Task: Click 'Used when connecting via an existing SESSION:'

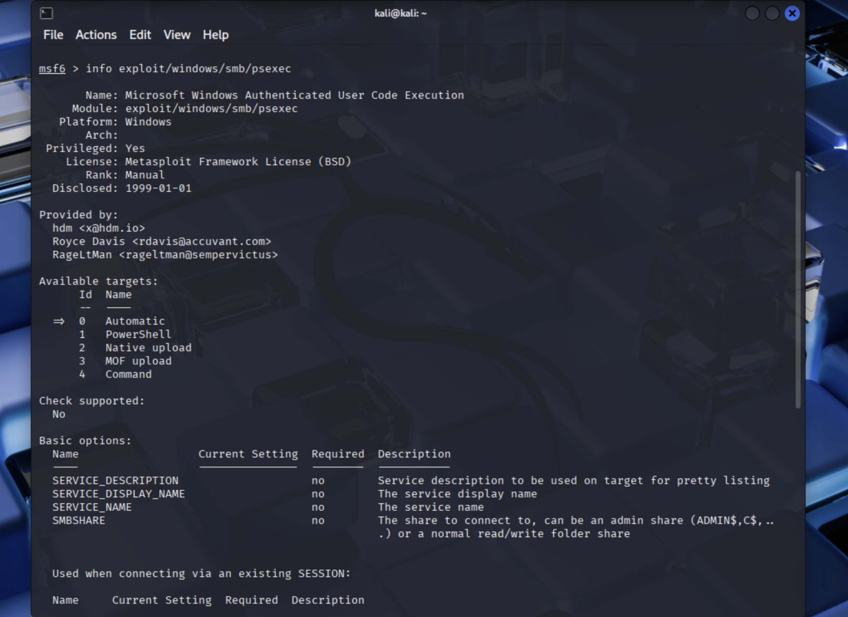Action: coord(201,573)
